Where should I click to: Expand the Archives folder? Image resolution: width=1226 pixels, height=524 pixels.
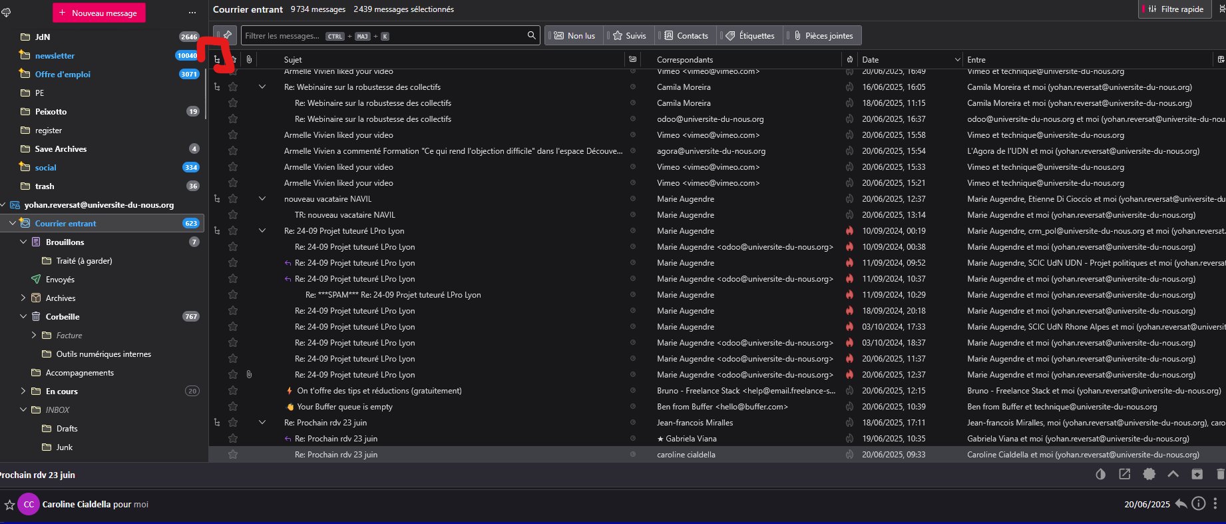pos(23,298)
